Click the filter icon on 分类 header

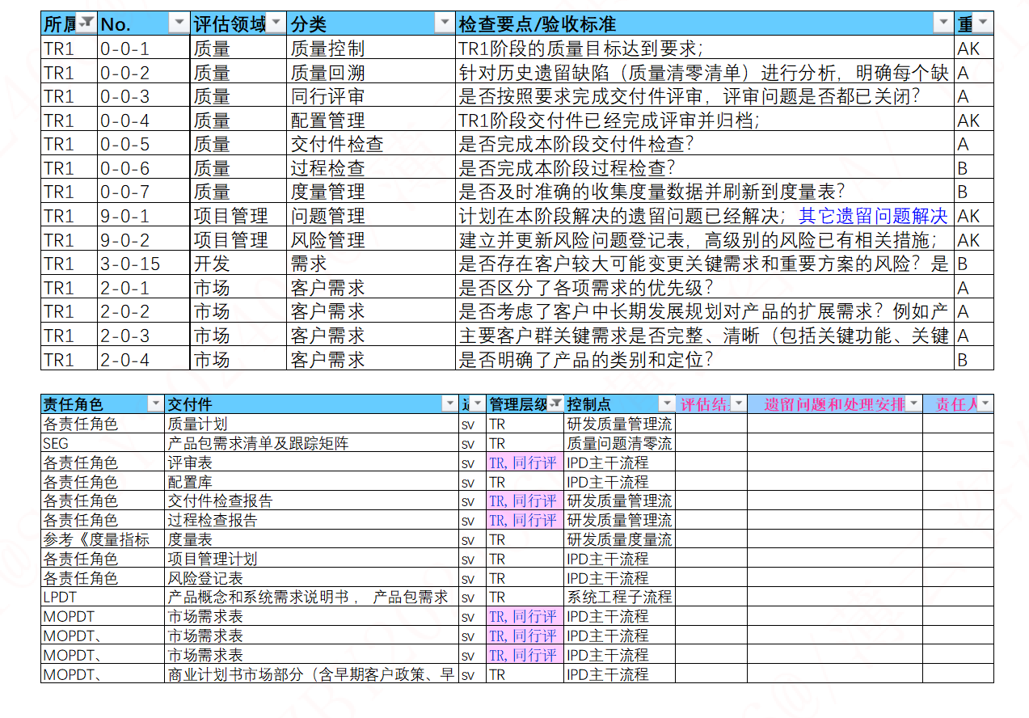pyautogui.click(x=445, y=23)
